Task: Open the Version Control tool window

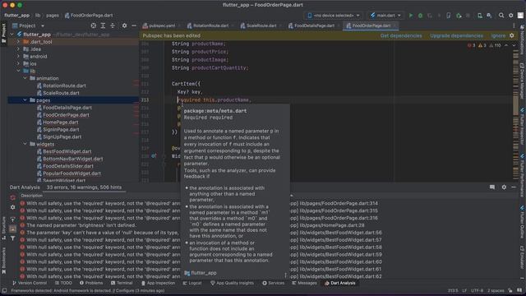Action: (x=30, y=283)
